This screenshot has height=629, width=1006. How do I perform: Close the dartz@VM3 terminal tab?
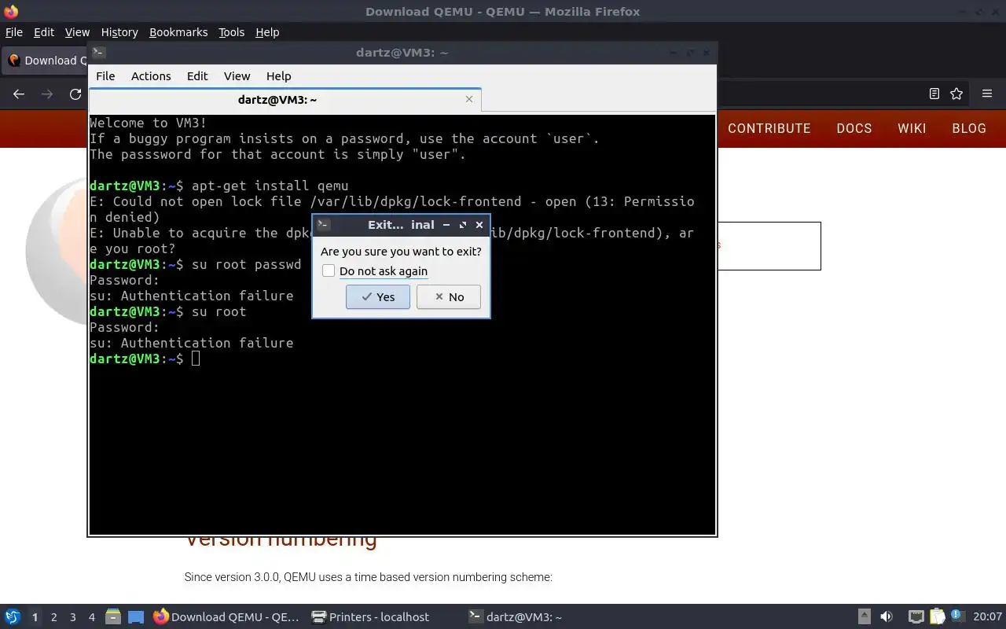469,99
